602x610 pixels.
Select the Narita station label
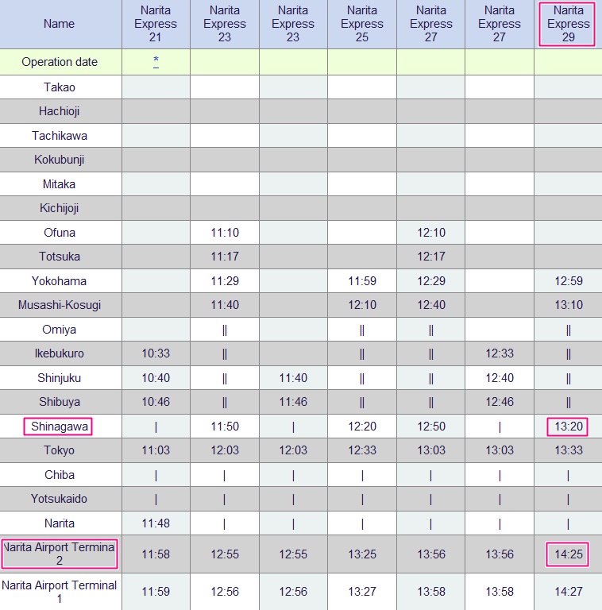[x=59, y=523]
